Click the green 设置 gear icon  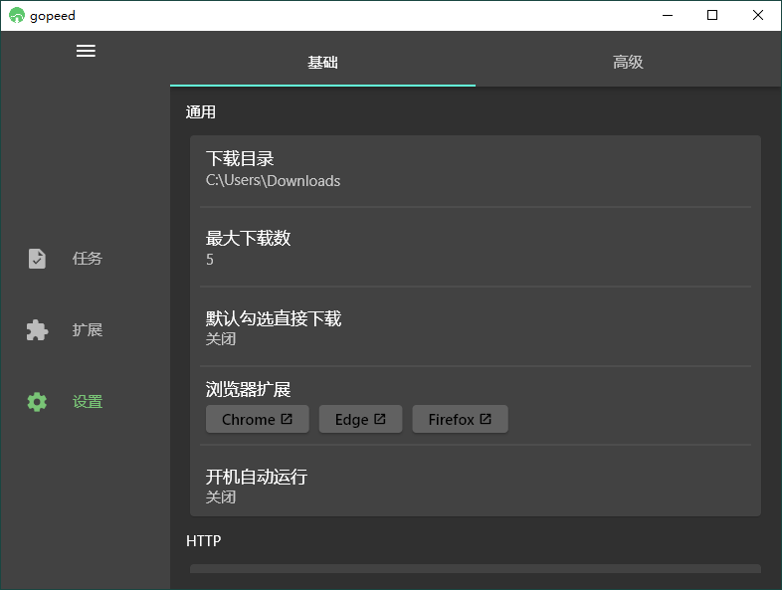point(37,402)
